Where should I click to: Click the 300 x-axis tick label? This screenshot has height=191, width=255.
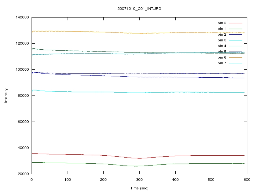pyautogui.click(x=139, y=180)
